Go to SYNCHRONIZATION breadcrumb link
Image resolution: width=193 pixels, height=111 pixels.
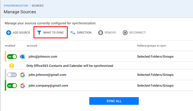coord(16,6)
